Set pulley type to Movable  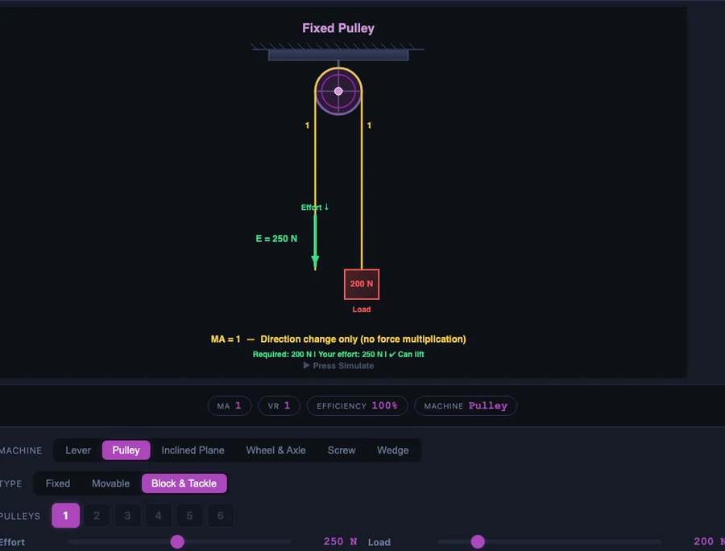[110, 483]
